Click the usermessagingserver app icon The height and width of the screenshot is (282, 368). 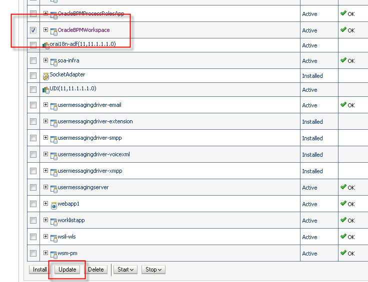54,189
